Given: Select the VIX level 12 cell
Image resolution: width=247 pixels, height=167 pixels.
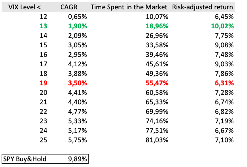Looking at the screenshot, I should [43, 17].
